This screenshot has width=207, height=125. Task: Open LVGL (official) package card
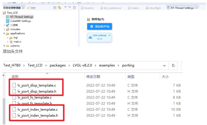99,38
